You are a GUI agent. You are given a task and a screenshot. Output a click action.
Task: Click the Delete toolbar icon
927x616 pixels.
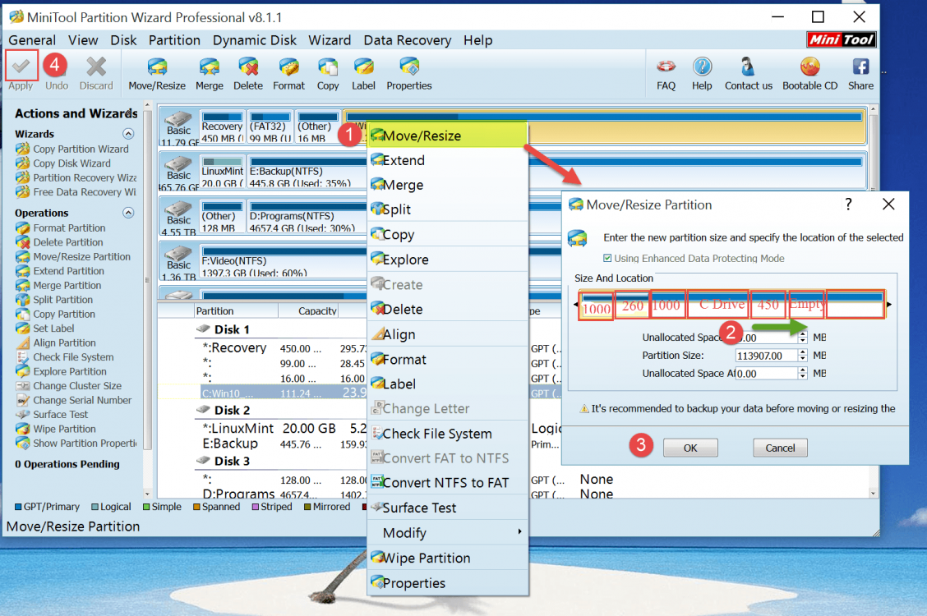point(247,67)
